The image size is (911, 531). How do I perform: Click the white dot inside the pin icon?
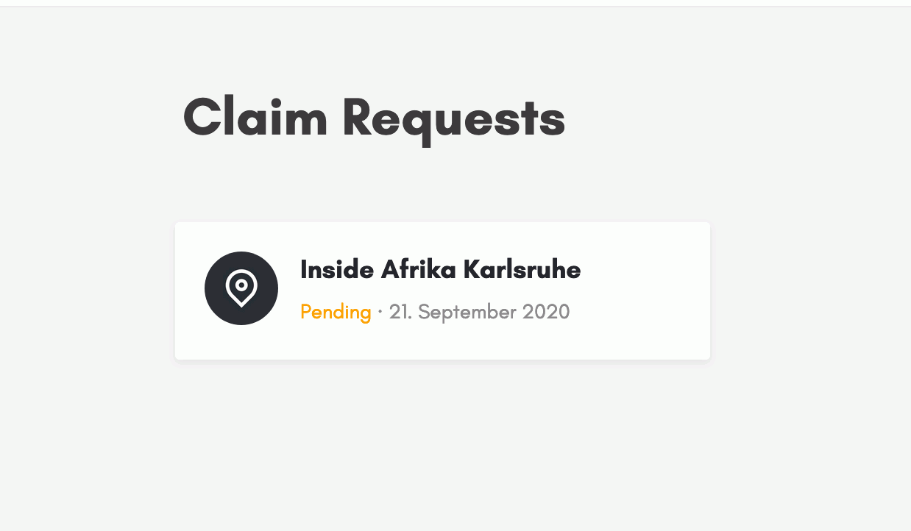coord(241,285)
